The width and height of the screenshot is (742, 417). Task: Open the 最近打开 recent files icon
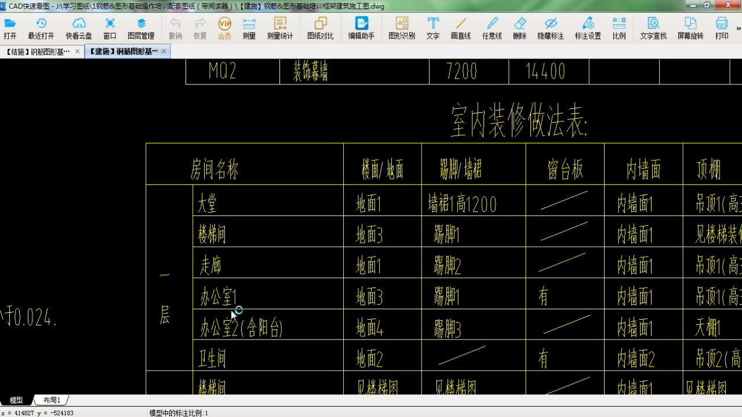tap(41, 28)
